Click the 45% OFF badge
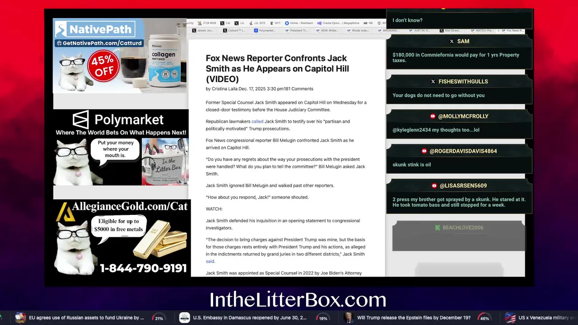Image resolution: width=578 pixels, height=325 pixels. [104, 66]
